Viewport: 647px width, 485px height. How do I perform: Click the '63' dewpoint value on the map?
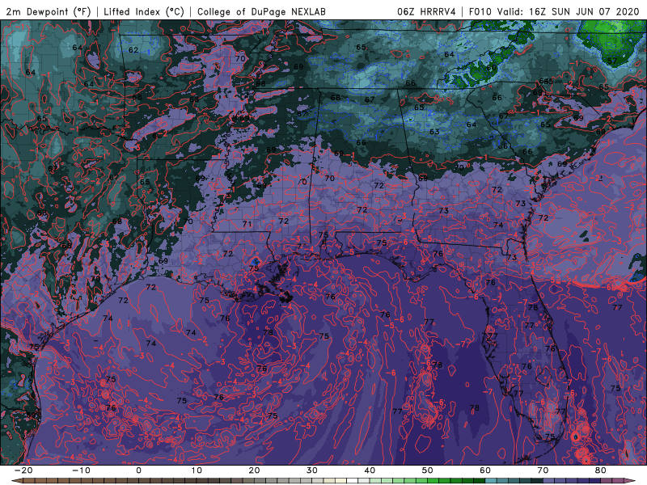pyautogui.click(x=434, y=132)
